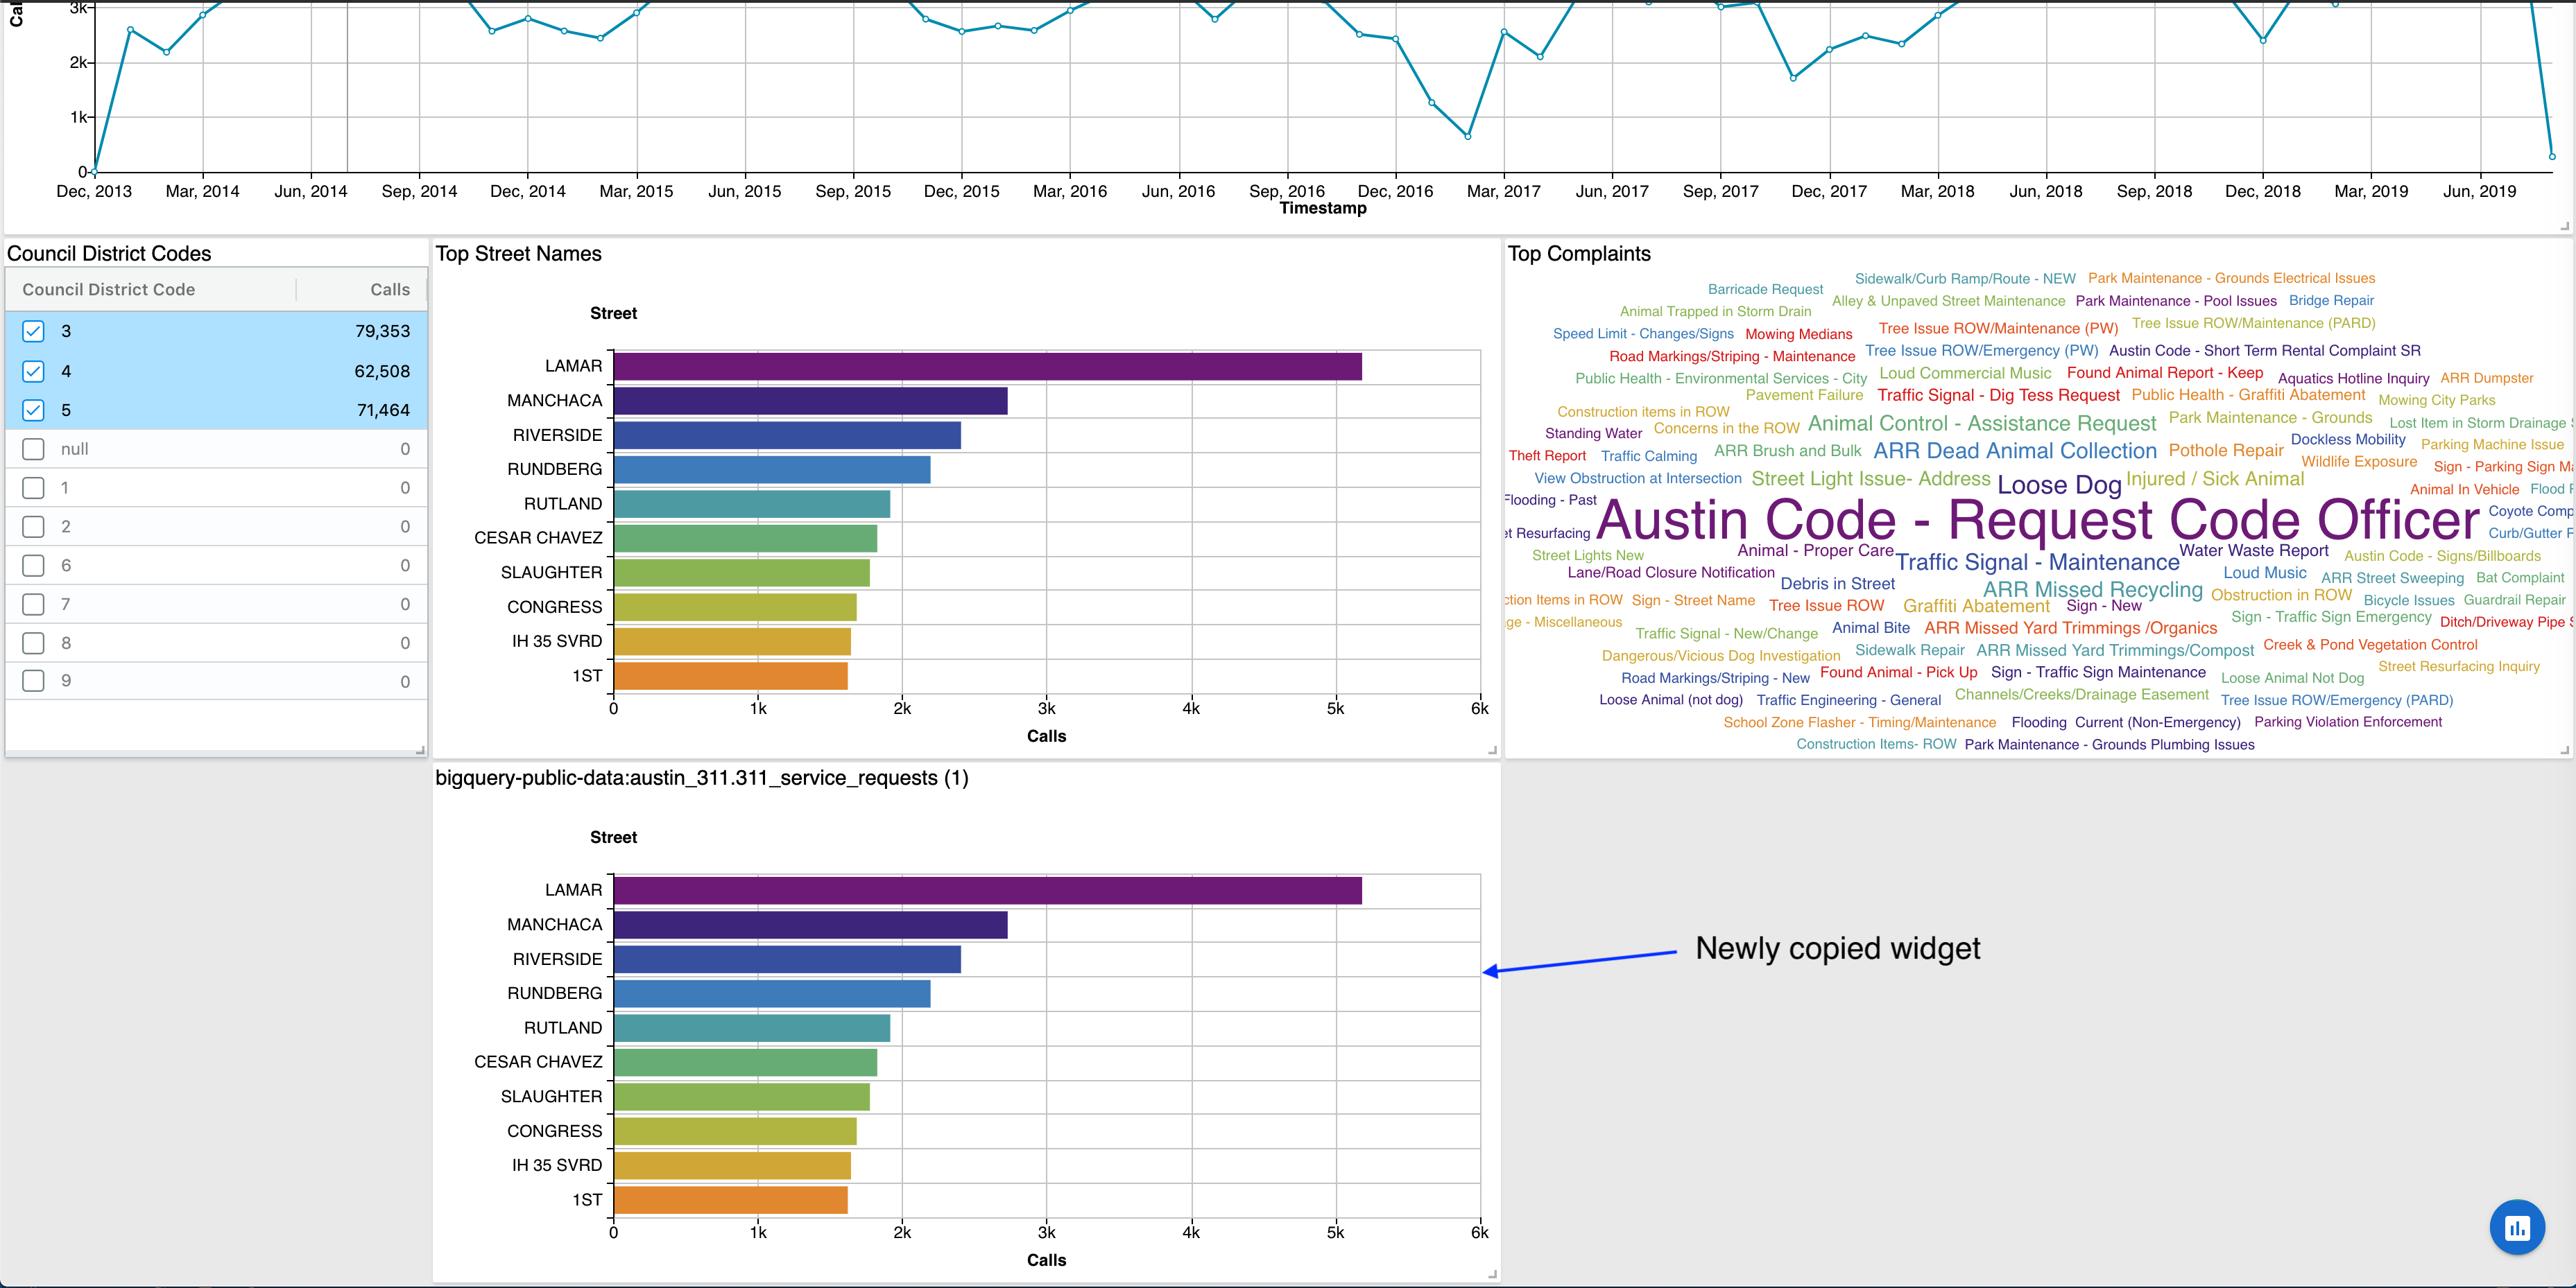Image resolution: width=2576 pixels, height=1288 pixels.
Task: Select the Top Street Names widget title
Action: click(x=518, y=254)
